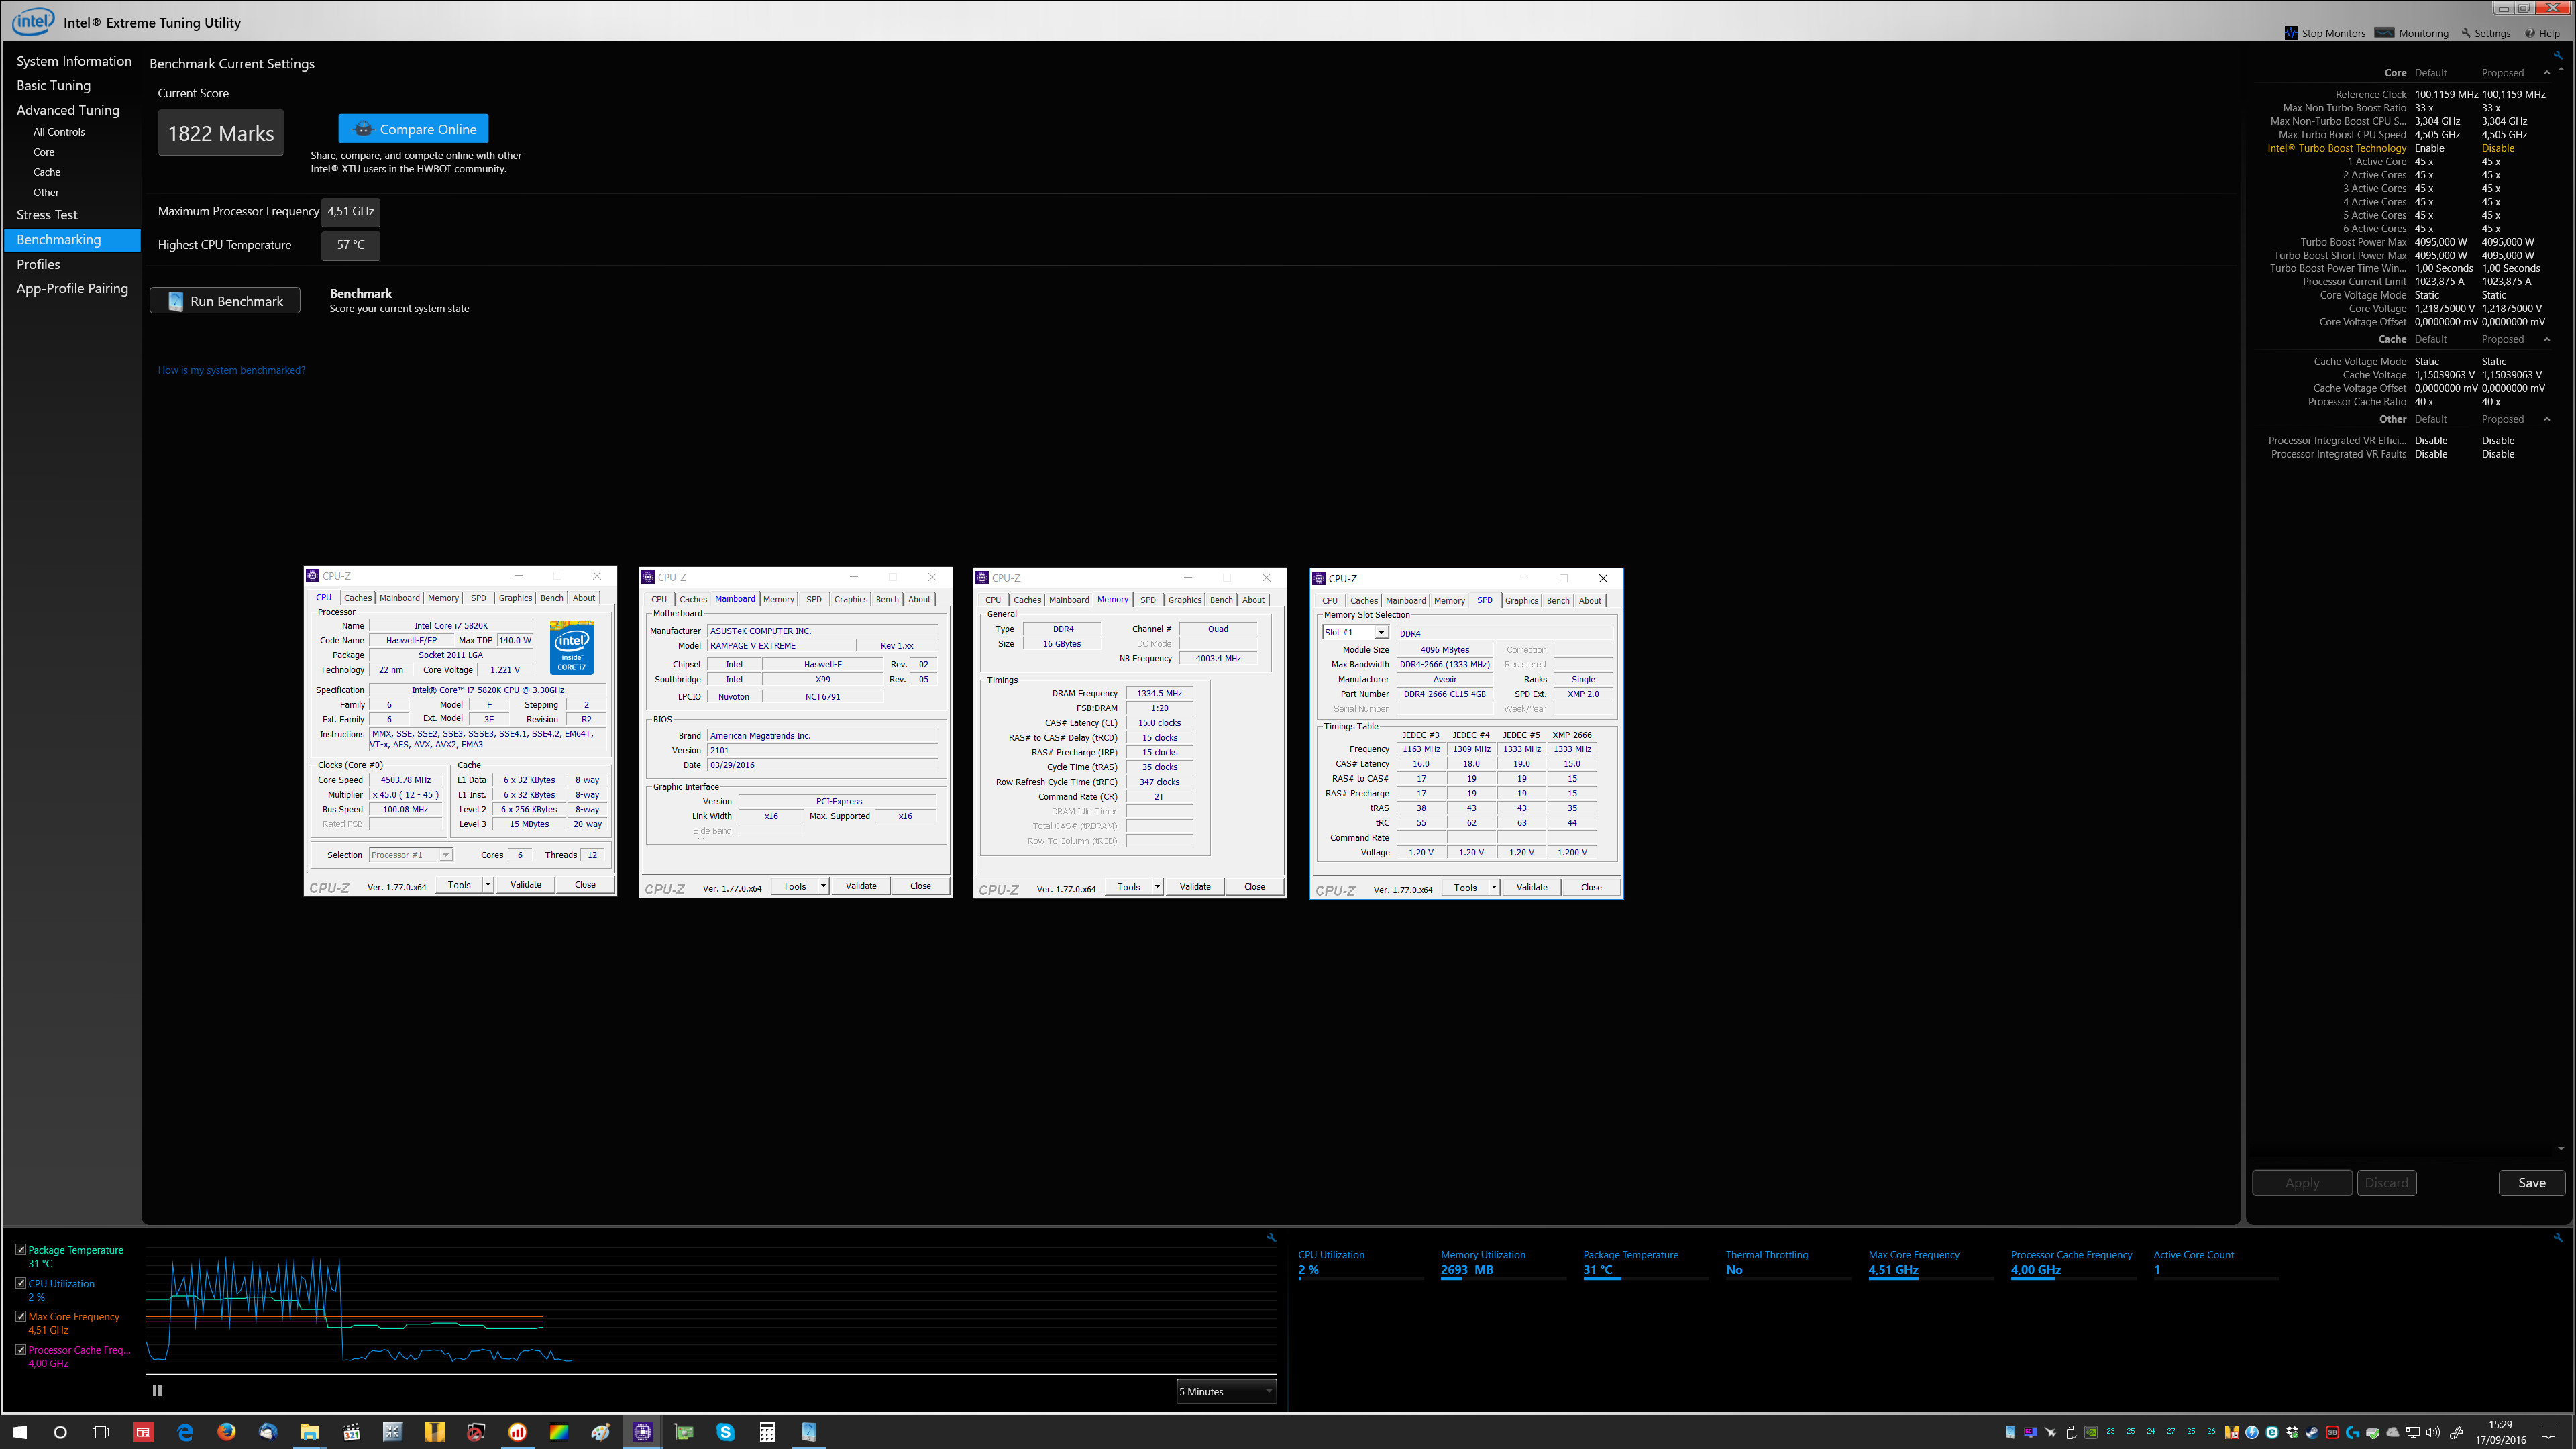Click the NVIDIA tray icon
Image resolution: width=2576 pixels, height=1449 pixels.
[x=2090, y=1432]
